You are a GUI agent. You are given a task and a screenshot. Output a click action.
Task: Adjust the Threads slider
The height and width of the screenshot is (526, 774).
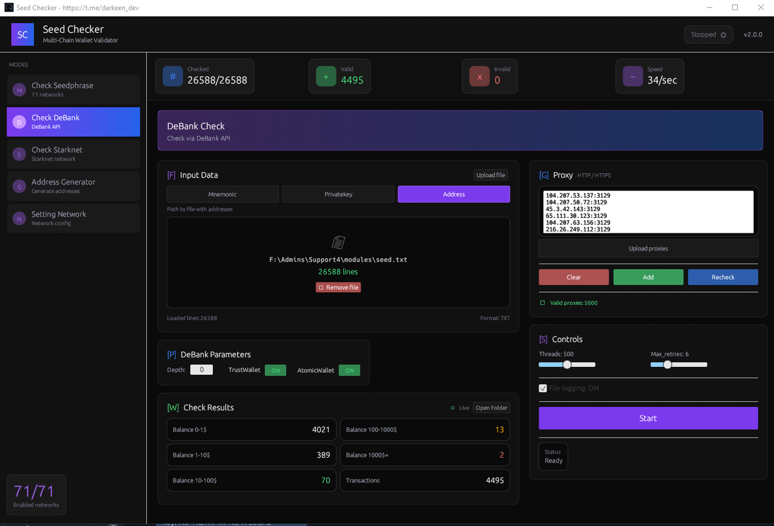click(567, 365)
